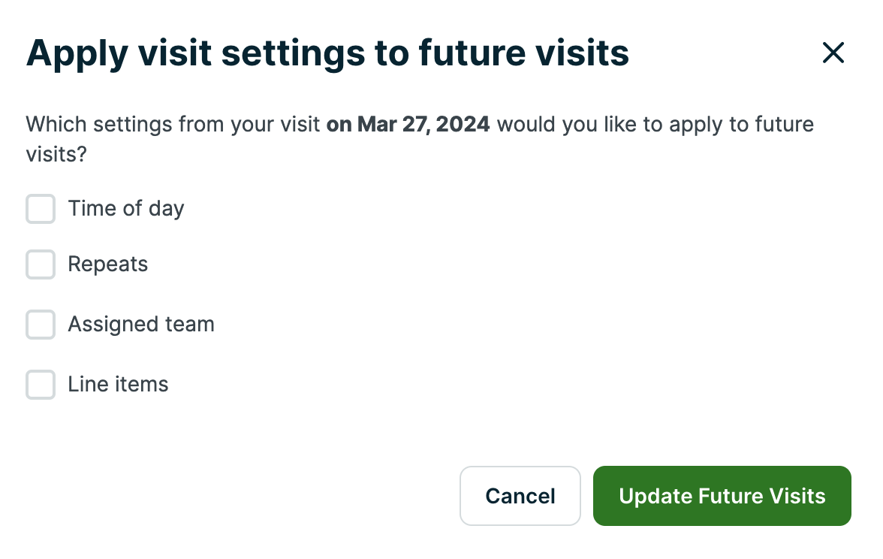Select the checkbox above 'Assigned team'
Screen dimensions: 883x559
40,264
